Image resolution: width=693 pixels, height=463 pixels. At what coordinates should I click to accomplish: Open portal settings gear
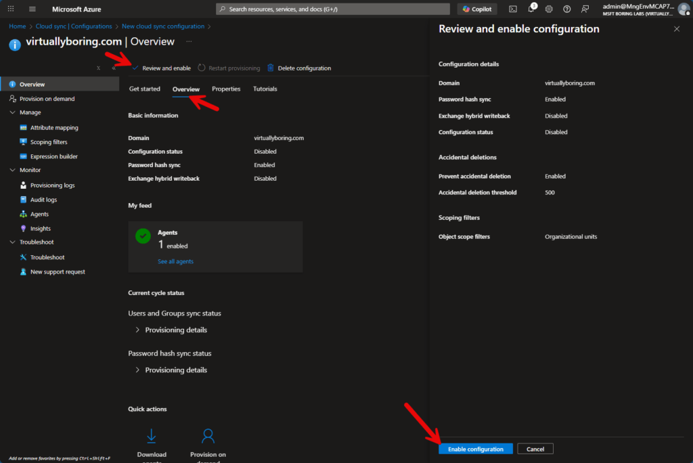click(x=549, y=9)
